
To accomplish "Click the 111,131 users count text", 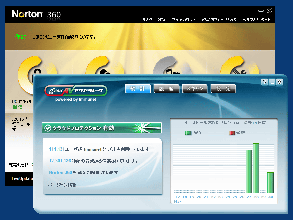I will pyautogui.click(x=57, y=149).
